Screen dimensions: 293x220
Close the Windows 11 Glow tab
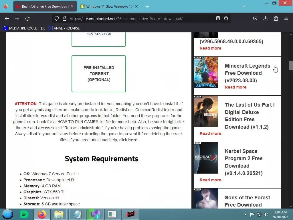[x=136, y=6]
